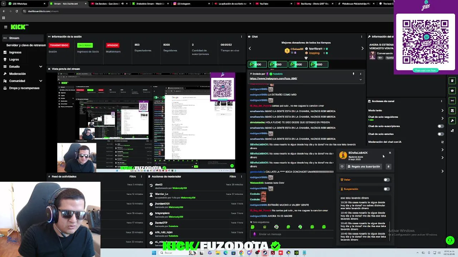The width and height of the screenshot is (458, 257).
Task: Open the note widget in the right sidebar
Action: (452, 81)
